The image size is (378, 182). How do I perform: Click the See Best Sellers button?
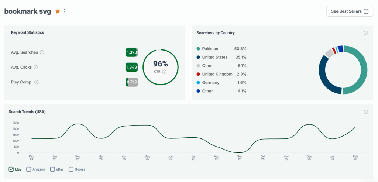pos(349,11)
